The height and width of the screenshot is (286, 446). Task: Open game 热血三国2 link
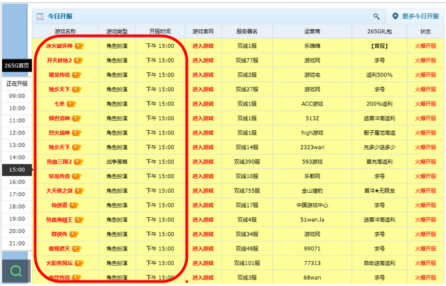59,161
